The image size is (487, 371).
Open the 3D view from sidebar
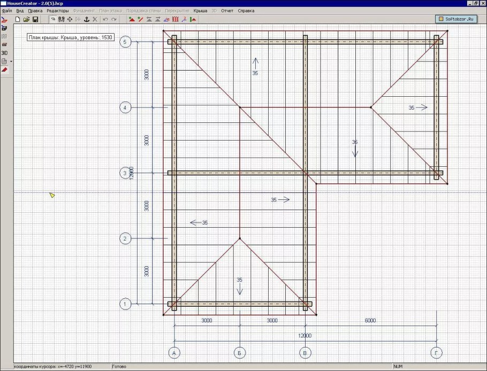pos(4,53)
